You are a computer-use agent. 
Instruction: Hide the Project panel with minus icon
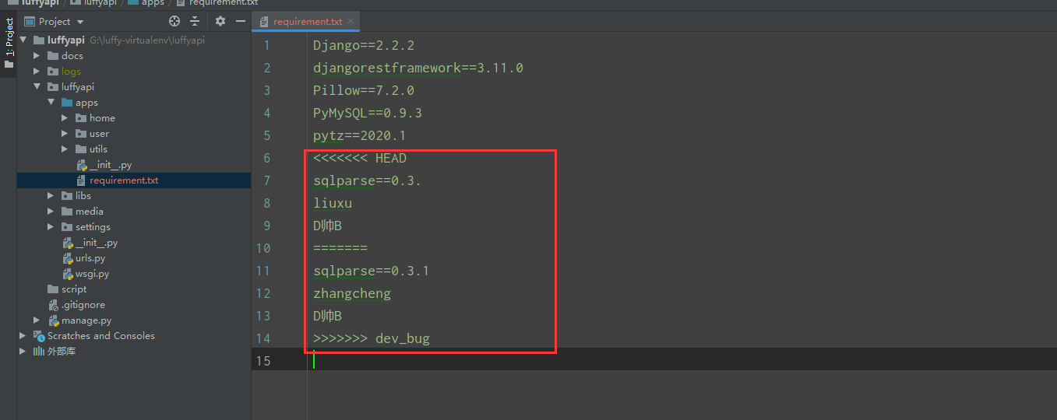click(x=240, y=21)
